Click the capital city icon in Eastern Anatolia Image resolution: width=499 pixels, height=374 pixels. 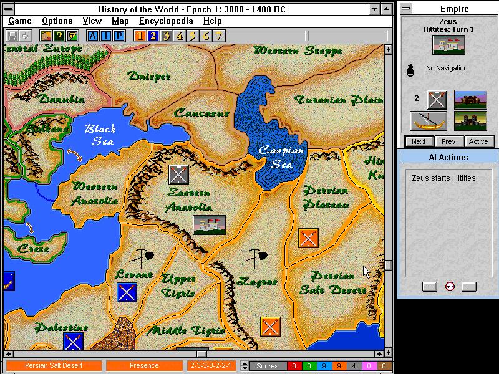point(210,225)
